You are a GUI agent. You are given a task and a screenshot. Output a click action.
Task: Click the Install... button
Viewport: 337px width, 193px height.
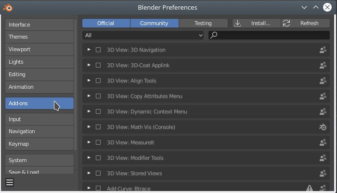click(x=257, y=23)
